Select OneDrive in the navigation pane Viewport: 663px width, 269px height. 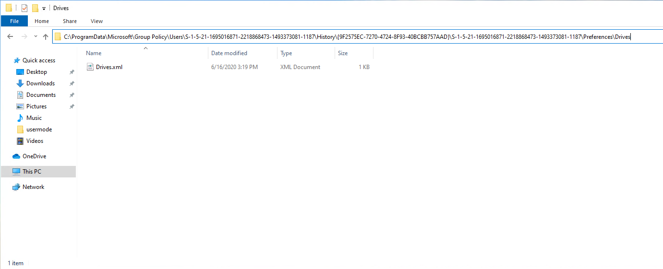34,156
